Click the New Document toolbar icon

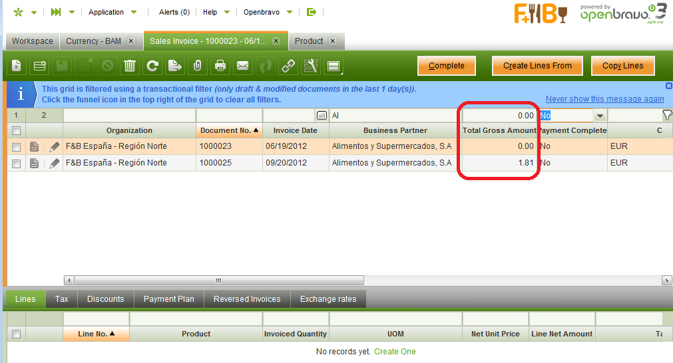[x=17, y=66]
